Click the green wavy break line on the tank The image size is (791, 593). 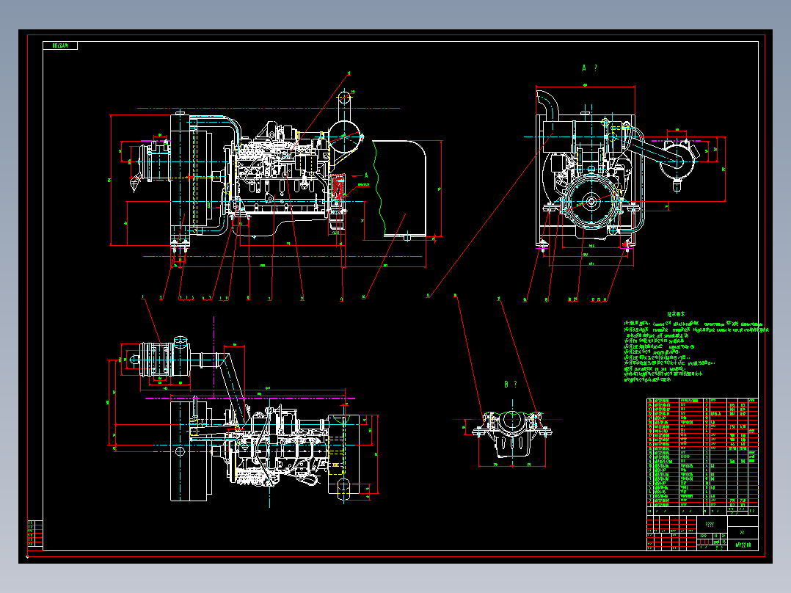tap(379, 188)
